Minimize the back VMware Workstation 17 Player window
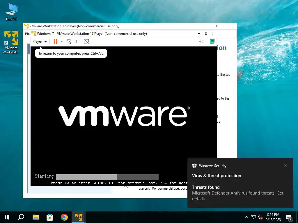This screenshot has height=223, width=298. click(202, 26)
